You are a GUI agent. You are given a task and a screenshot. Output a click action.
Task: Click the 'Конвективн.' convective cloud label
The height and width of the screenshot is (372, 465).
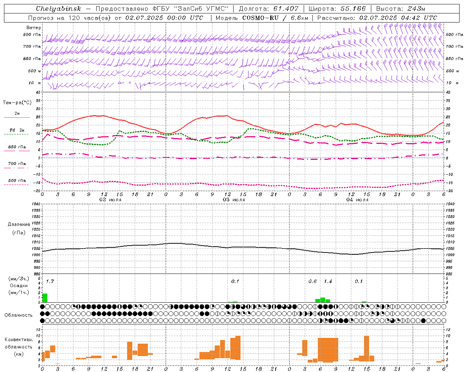tap(19, 340)
